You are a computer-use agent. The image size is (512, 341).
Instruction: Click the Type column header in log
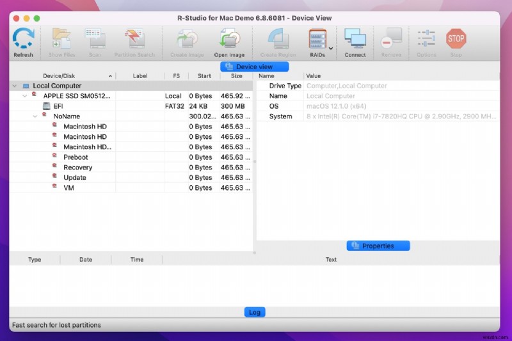click(35, 260)
